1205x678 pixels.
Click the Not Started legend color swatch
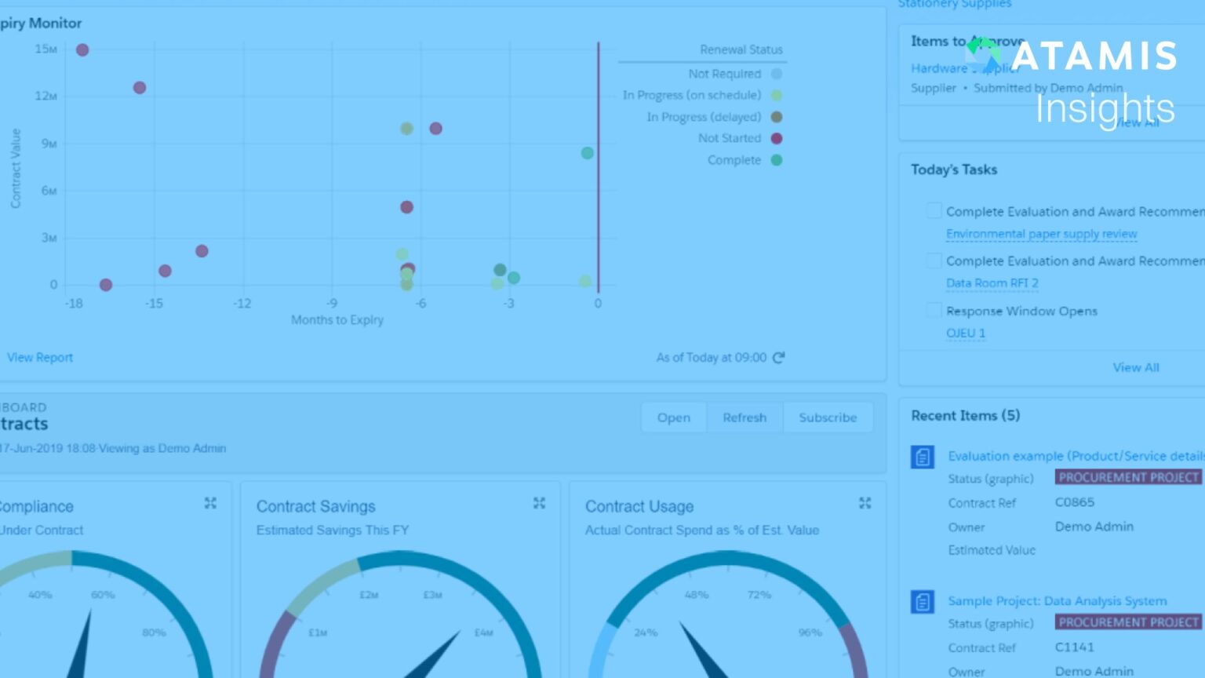[x=777, y=139]
